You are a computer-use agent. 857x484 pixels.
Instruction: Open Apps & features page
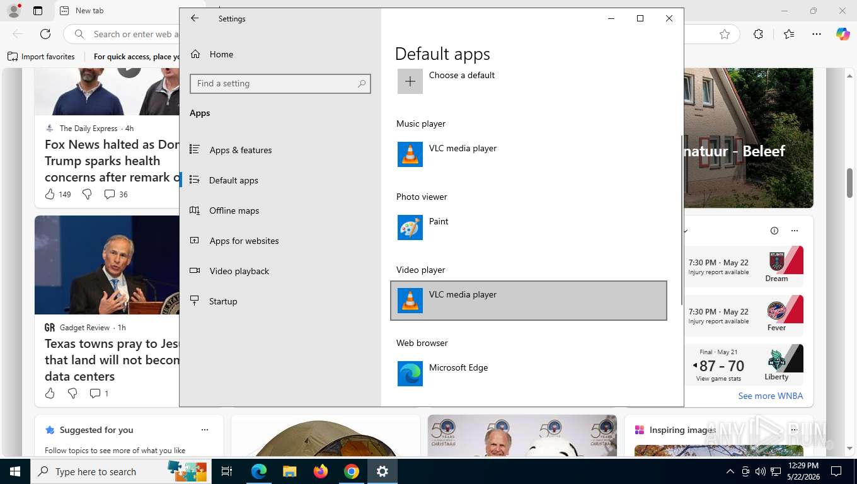click(x=280, y=150)
